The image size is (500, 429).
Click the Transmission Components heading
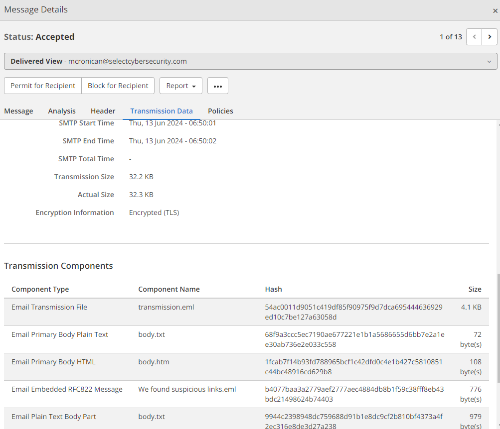click(58, 266)
